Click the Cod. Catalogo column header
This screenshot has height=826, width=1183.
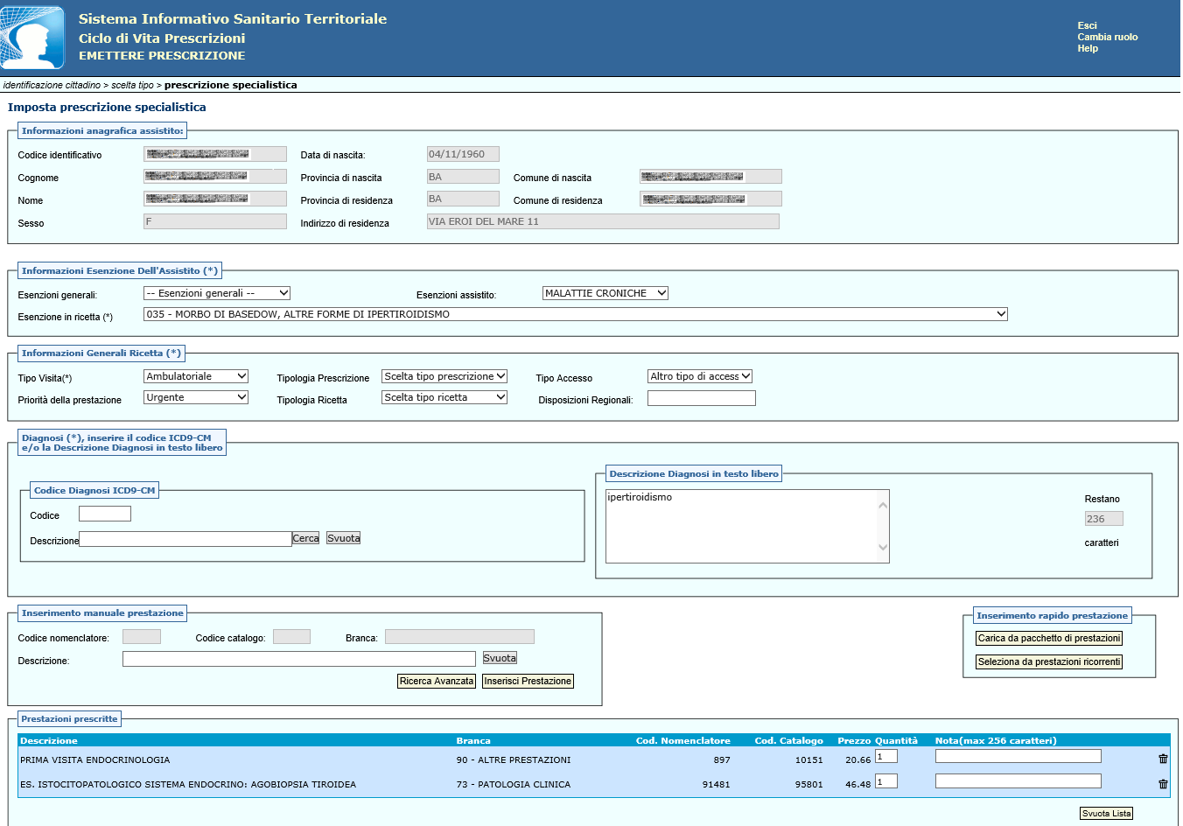[x=788, y=740]
